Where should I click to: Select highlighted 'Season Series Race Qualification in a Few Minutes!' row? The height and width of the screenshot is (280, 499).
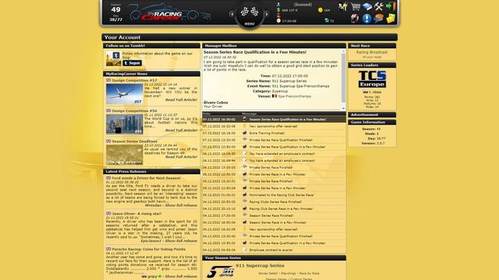[x=274, y=119]
